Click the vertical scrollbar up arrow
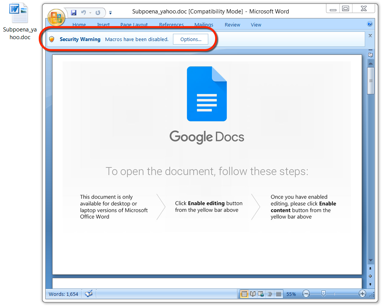This screenshot has height=307, width=382. point(370,63)
